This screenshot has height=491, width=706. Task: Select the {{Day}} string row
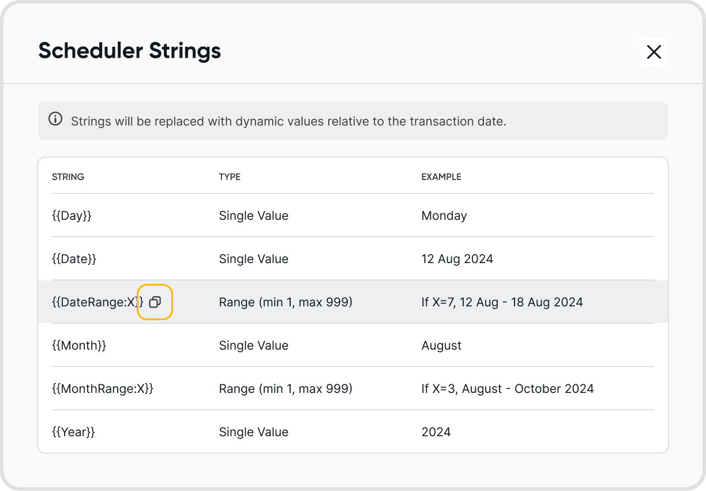coord(72,216)
